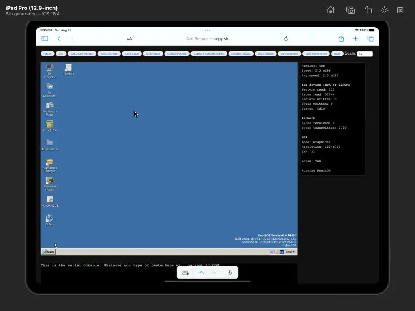Click the Exit button
Viewport: 415px width, 311px height.
click(x=61, y=54)
